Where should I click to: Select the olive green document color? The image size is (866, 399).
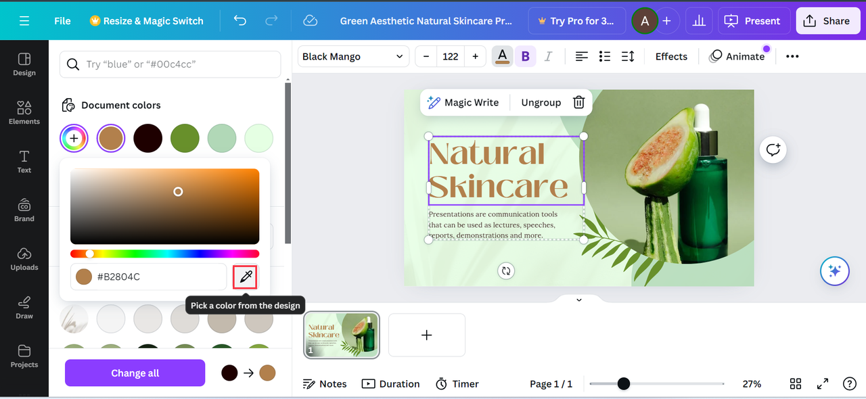pos(185,139)
